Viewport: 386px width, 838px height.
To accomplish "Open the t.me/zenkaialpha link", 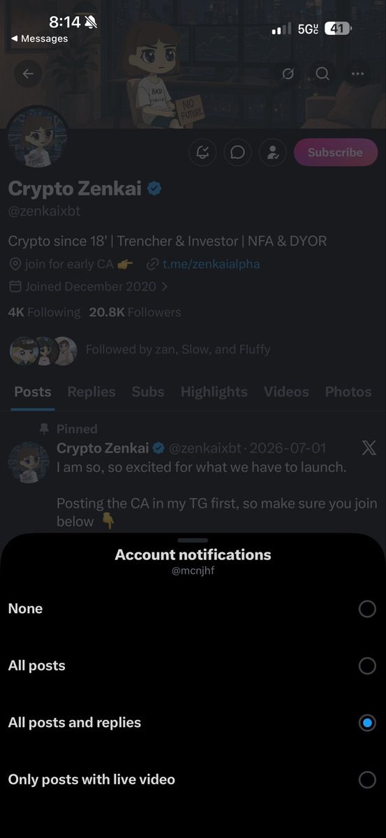I will pyautogui.click(x=205, y=264).
